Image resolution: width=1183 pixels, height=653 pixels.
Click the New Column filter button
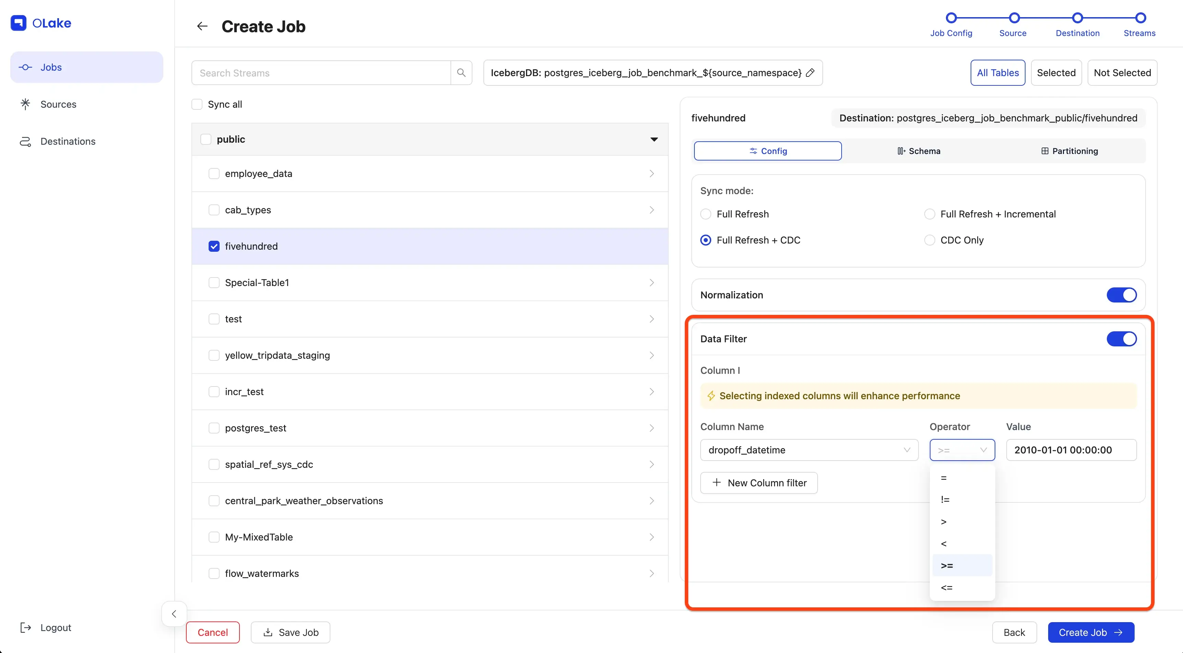point(759,483)
